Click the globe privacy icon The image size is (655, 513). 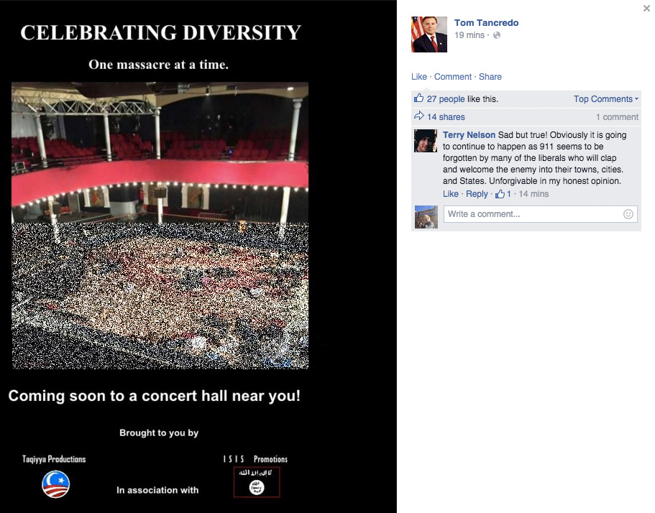[497, 35]
